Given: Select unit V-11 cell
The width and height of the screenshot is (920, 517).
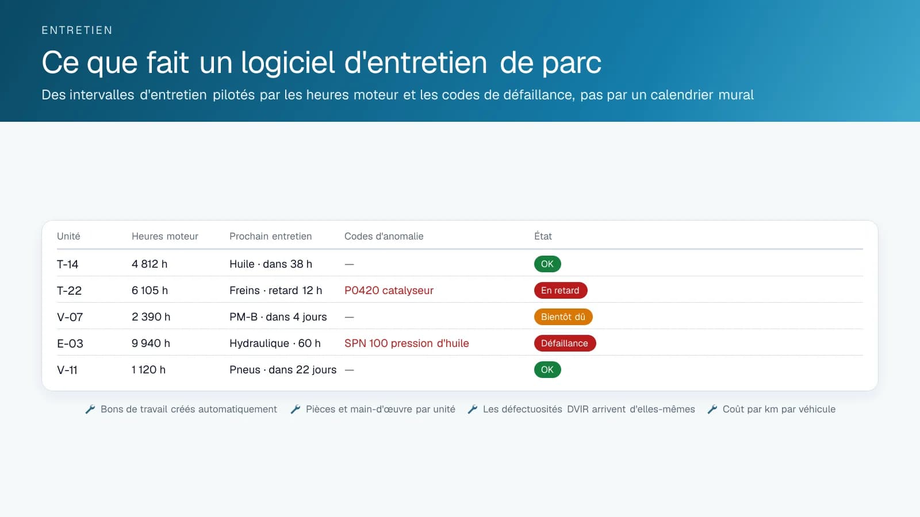Looking at the screenshot, I should coord(67,370).
